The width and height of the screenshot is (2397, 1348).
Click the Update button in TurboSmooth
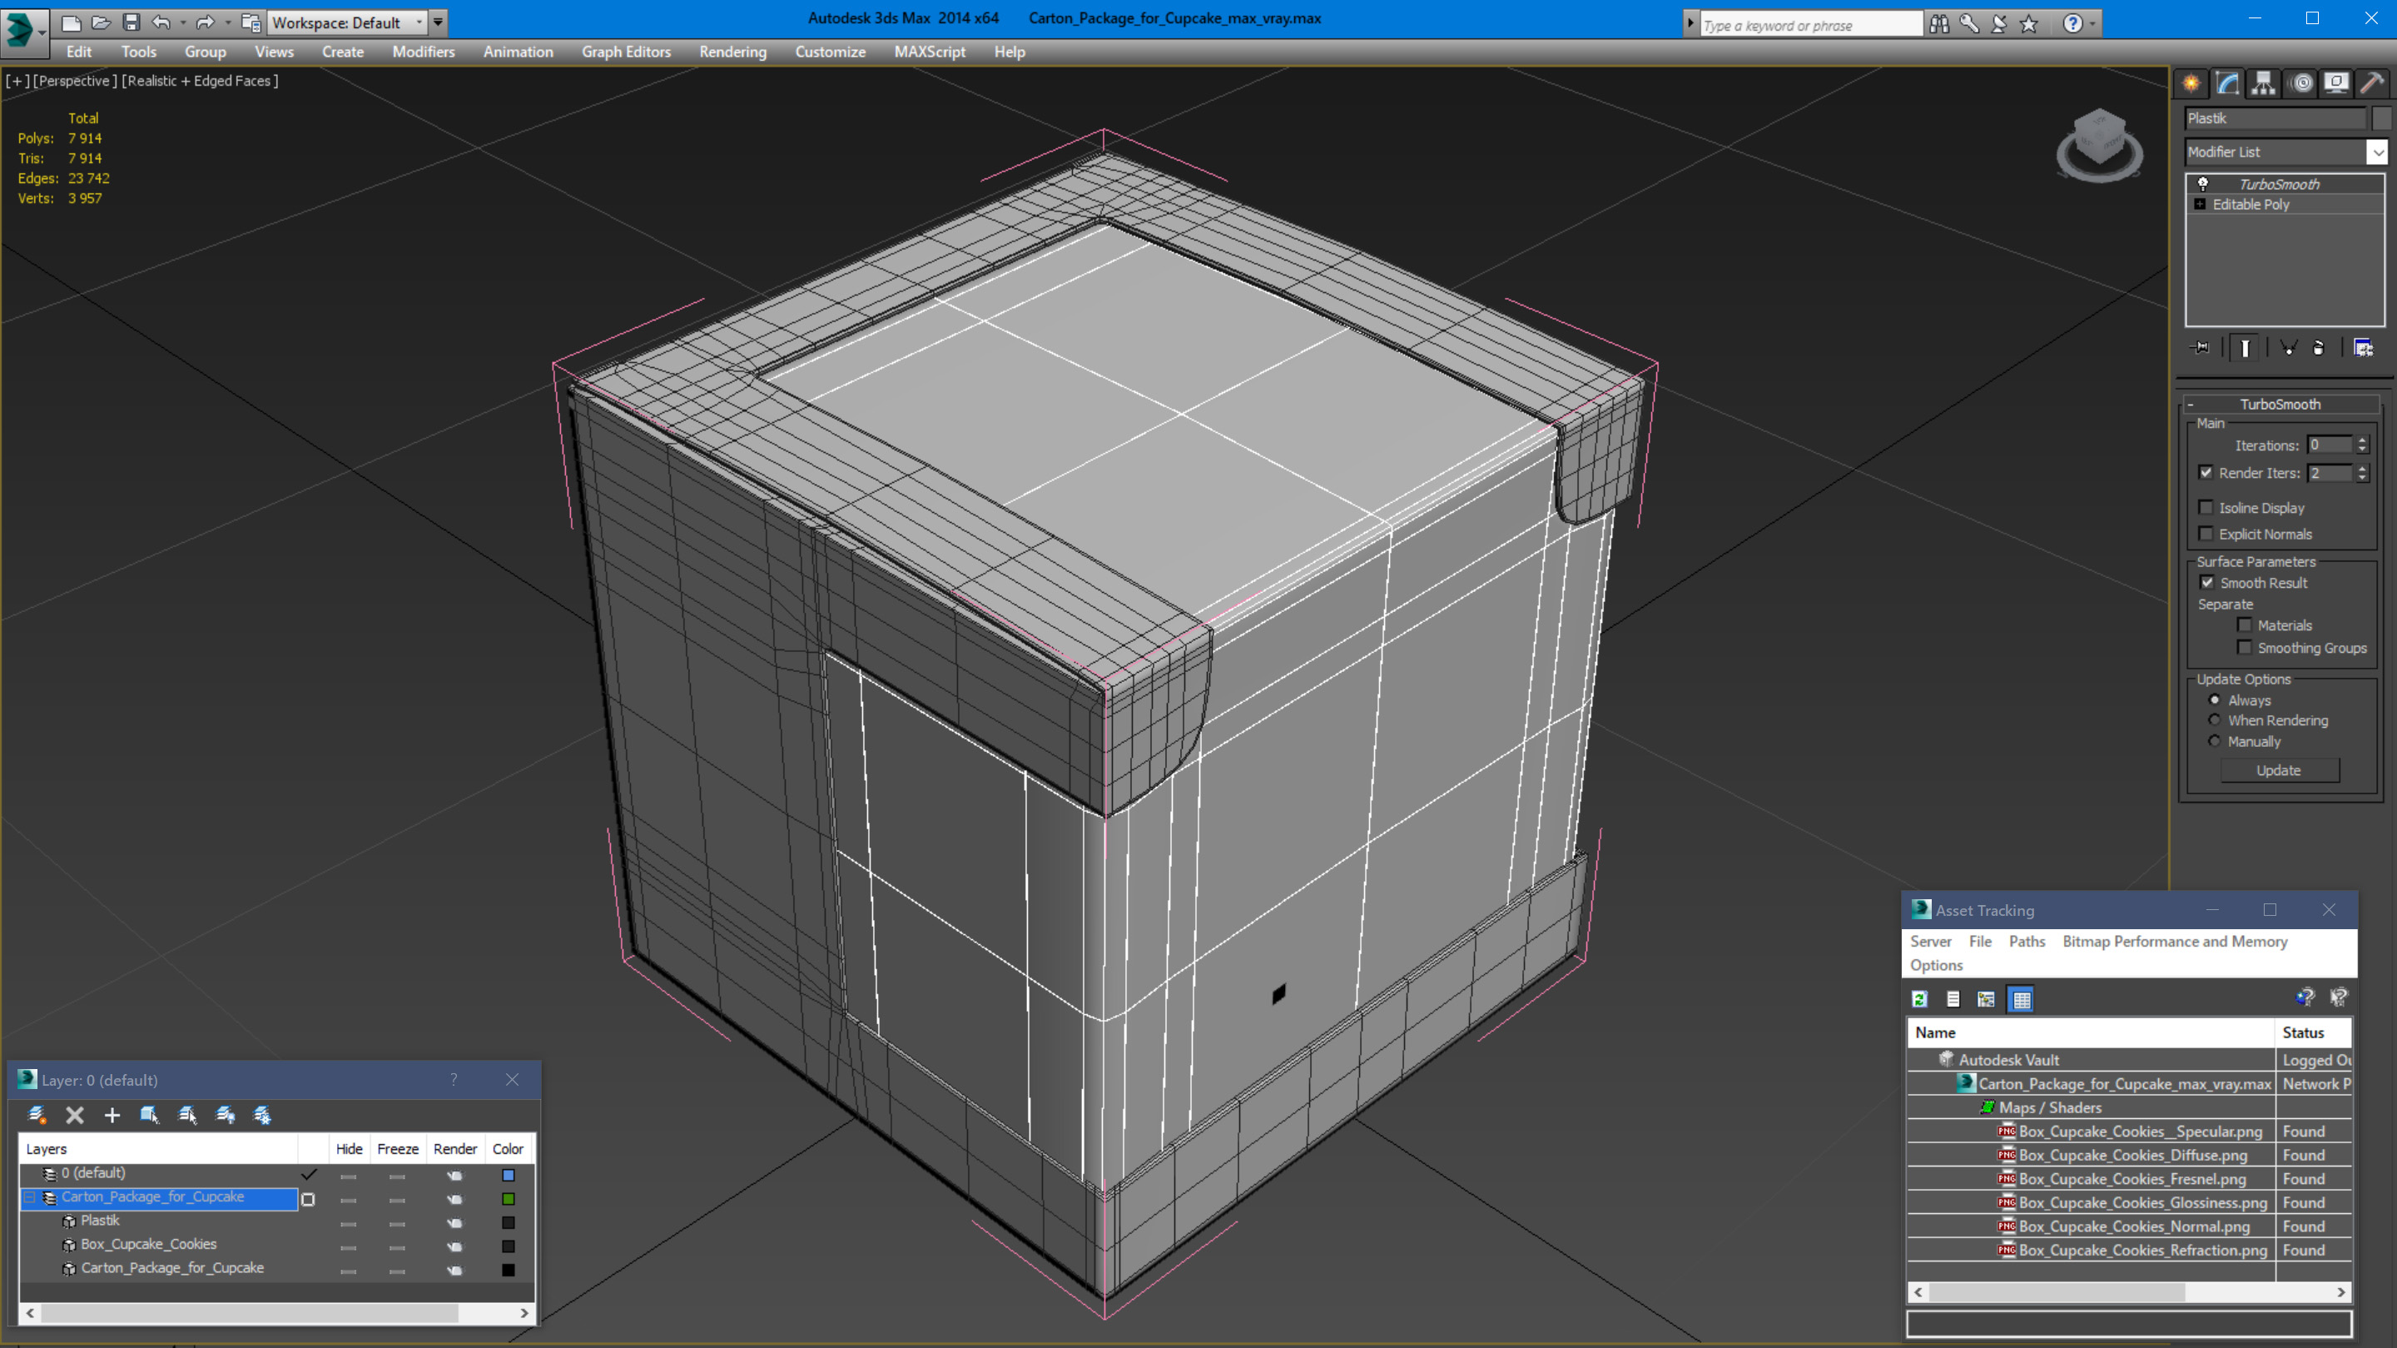(2279, 769)
